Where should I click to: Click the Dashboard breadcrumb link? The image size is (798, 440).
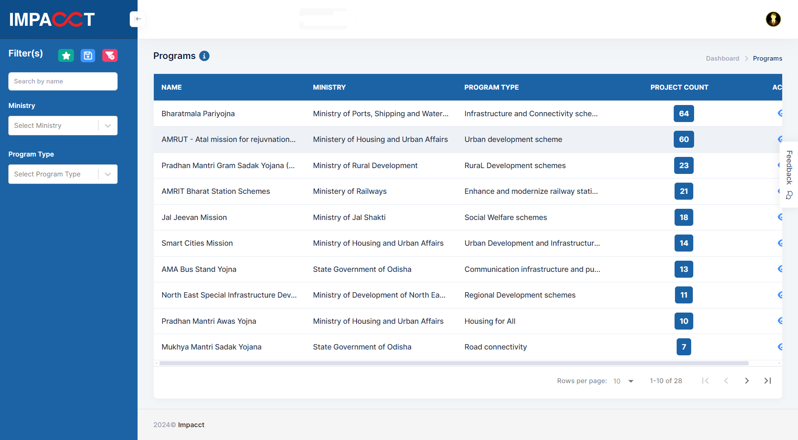(722, 59)
